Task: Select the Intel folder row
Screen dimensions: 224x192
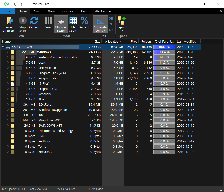Action: click(100, 115)
